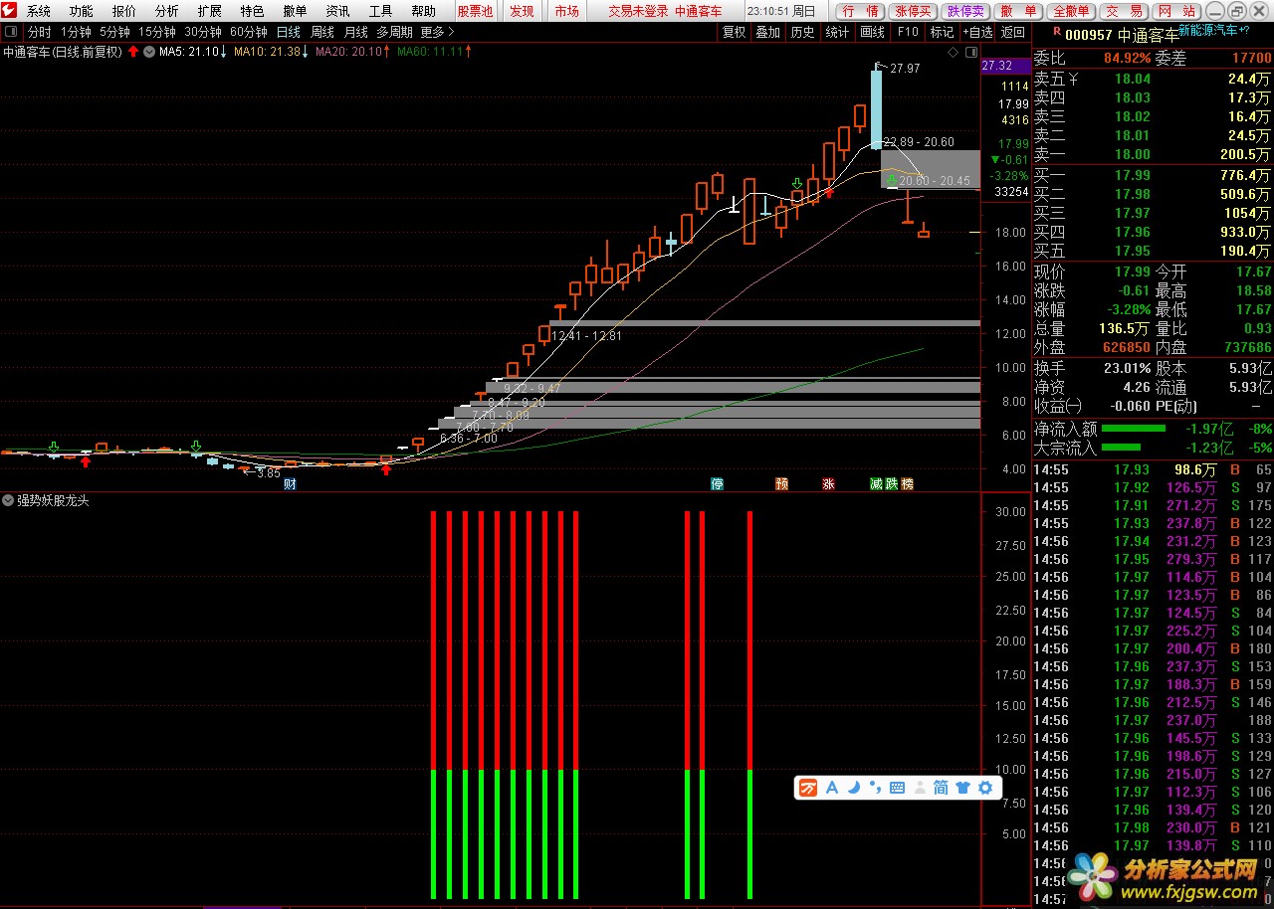Switch to 发现 tab
This screenshot has width=1274, height=909.
522,12
